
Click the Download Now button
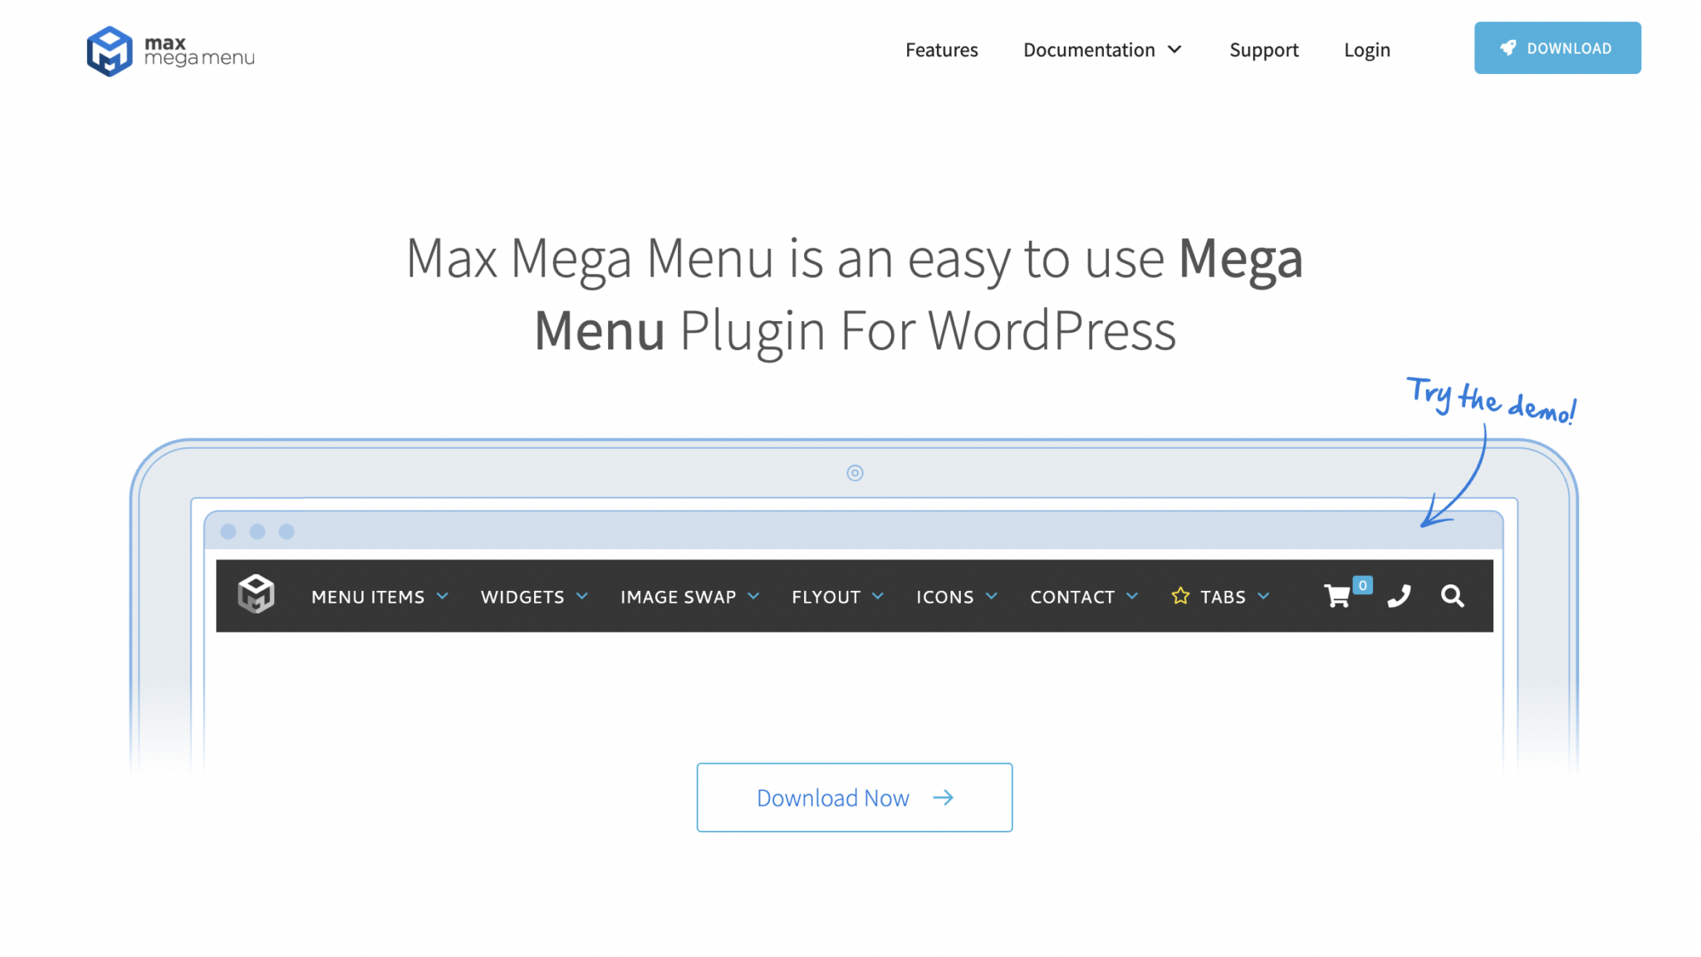(x=854, y=797)
